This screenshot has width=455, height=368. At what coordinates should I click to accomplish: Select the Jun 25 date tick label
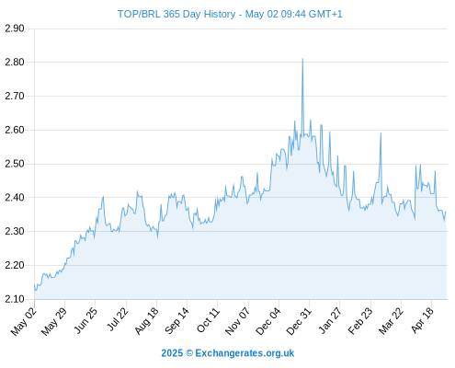[85, 320]
